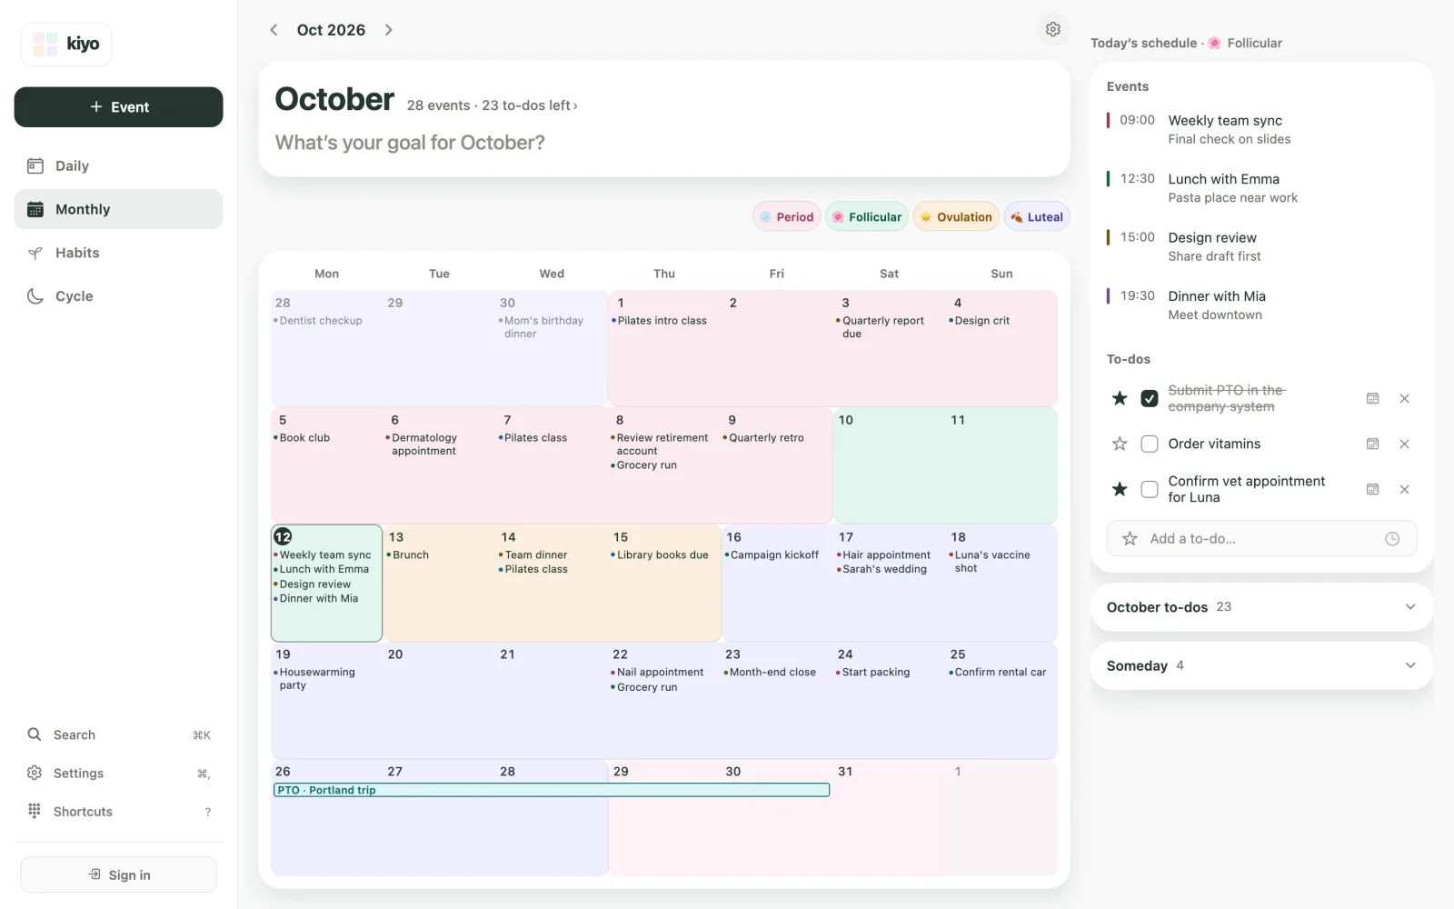This screenshot has height=909, width=1454.
Task: Toggle the Luteal phase chip
Action: coord(1037,217)
